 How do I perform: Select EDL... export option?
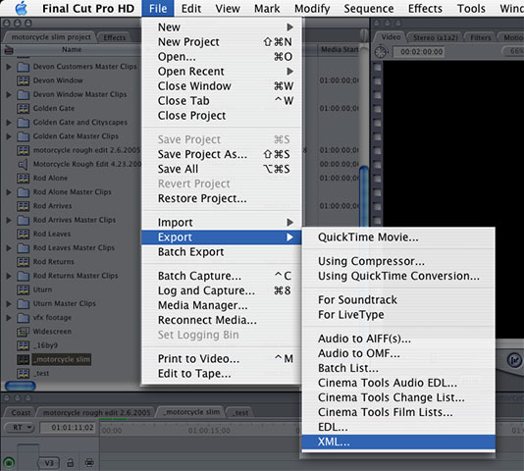point(398,427)
